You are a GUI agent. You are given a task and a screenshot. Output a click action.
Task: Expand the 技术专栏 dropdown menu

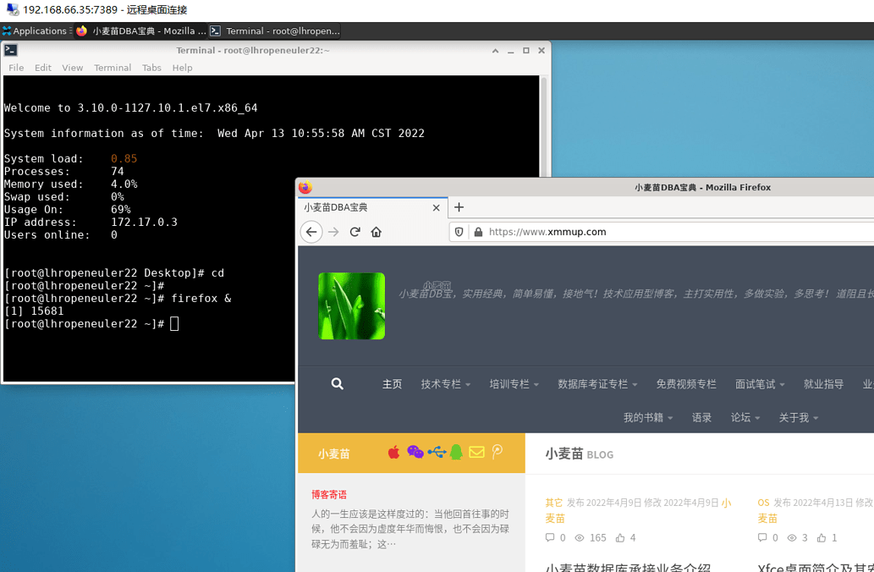445,384
